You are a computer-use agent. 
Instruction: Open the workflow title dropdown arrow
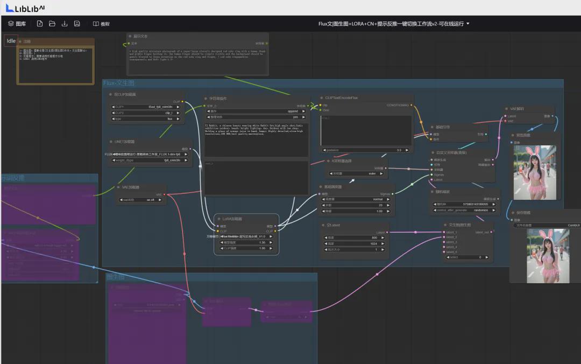(467, 24)
